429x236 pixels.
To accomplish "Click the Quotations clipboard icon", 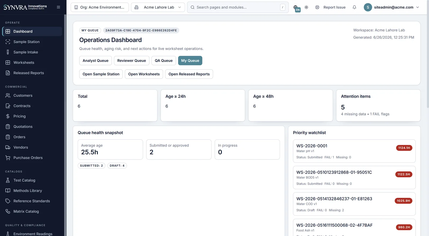I will click(8, 127).
